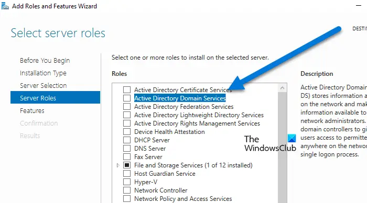Select the Network Controller role label

[x=161, y=190]
